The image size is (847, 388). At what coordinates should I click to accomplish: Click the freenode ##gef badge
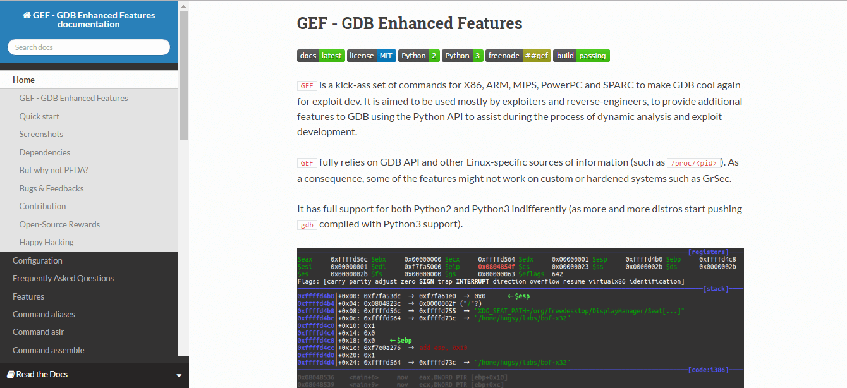(x=518, y=56)
